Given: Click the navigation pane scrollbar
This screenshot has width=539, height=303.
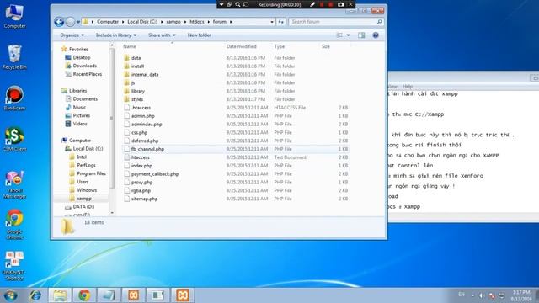Looking at the screenshot, I should tap(112, 117).
